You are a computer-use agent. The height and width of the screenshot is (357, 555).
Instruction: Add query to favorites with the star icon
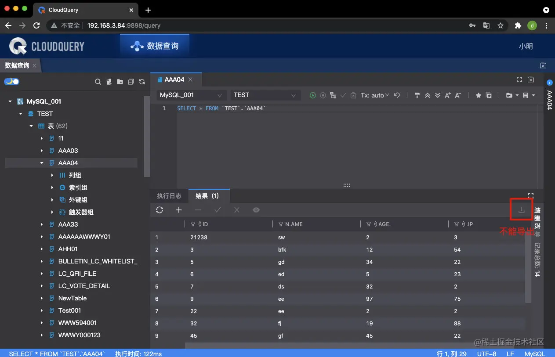pyautogui.click(x=479, y=95)
